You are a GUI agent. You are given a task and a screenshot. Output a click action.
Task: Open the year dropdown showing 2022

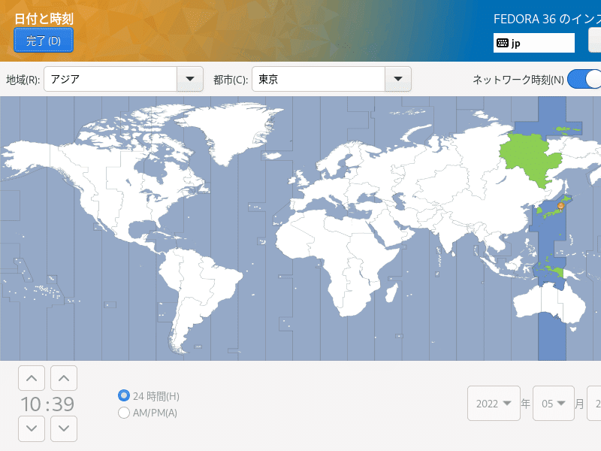[x=494, y=404]
